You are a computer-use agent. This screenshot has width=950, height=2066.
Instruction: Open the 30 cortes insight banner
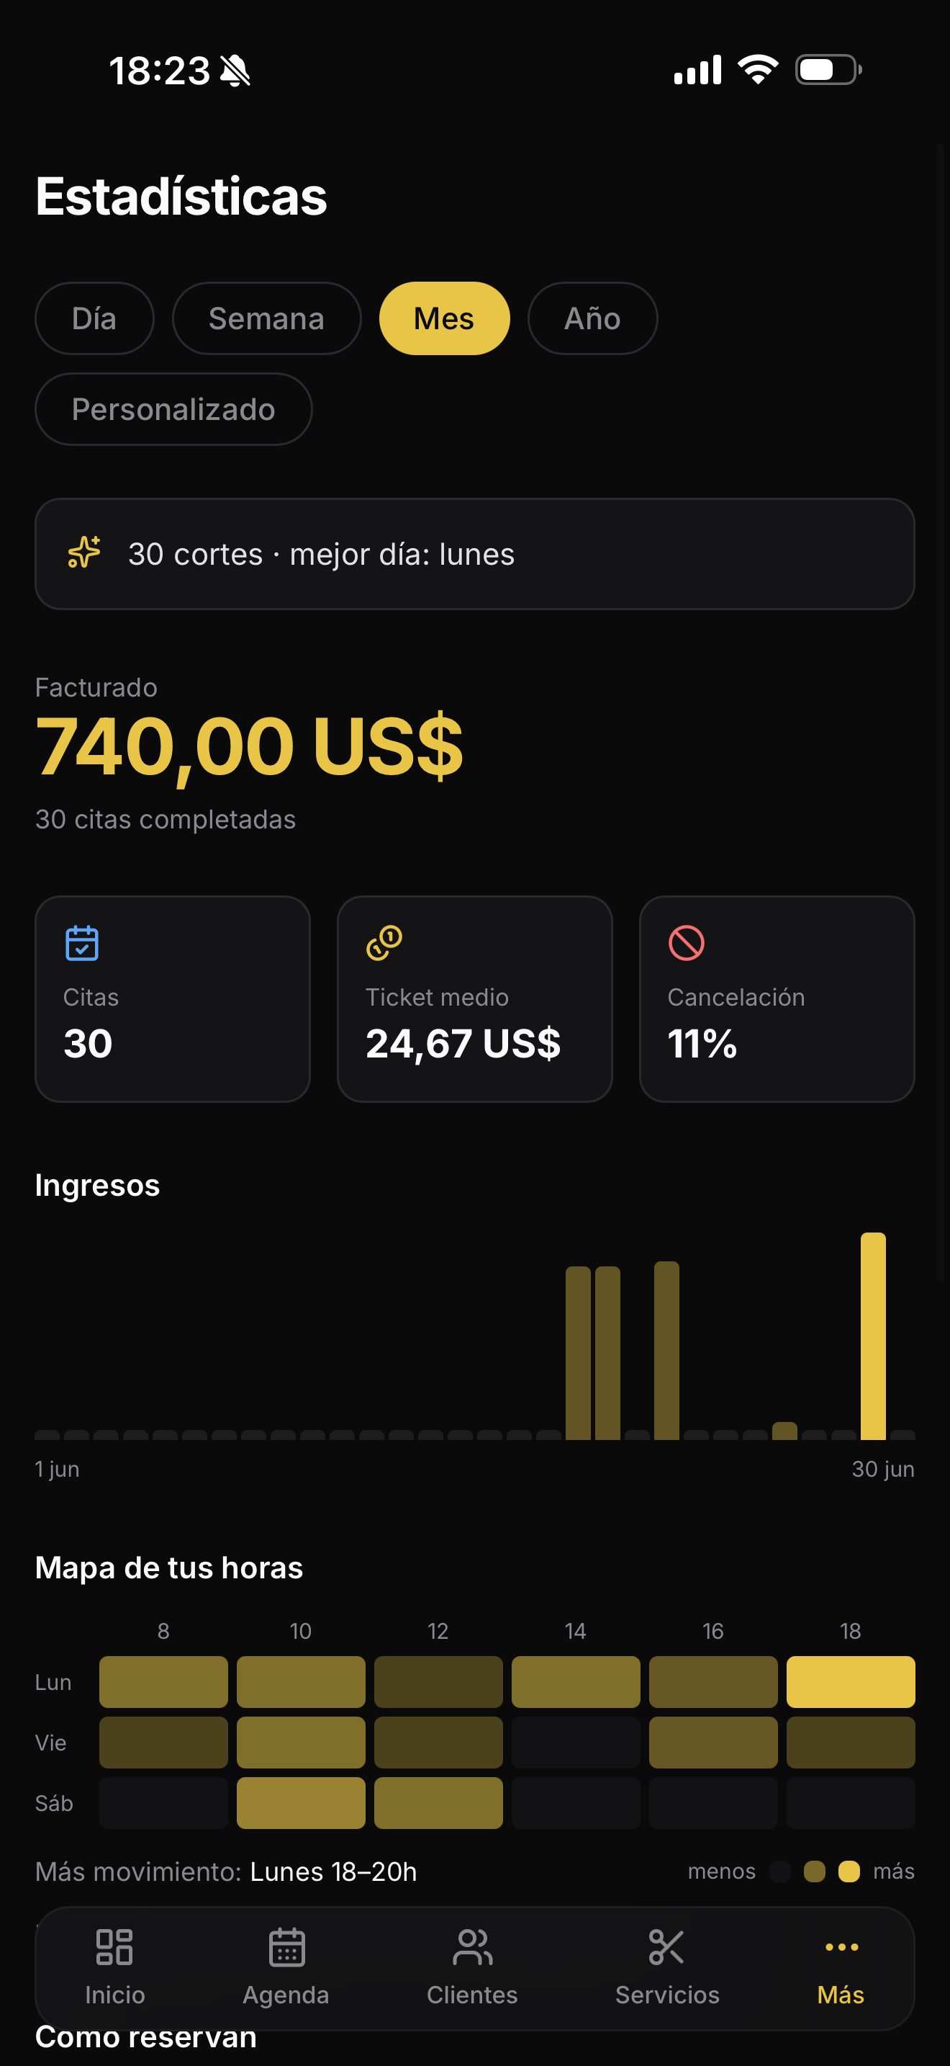(475, 554)
